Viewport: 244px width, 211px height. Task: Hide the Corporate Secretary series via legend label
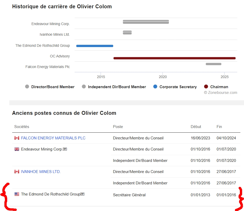click(x=178, y=87)
